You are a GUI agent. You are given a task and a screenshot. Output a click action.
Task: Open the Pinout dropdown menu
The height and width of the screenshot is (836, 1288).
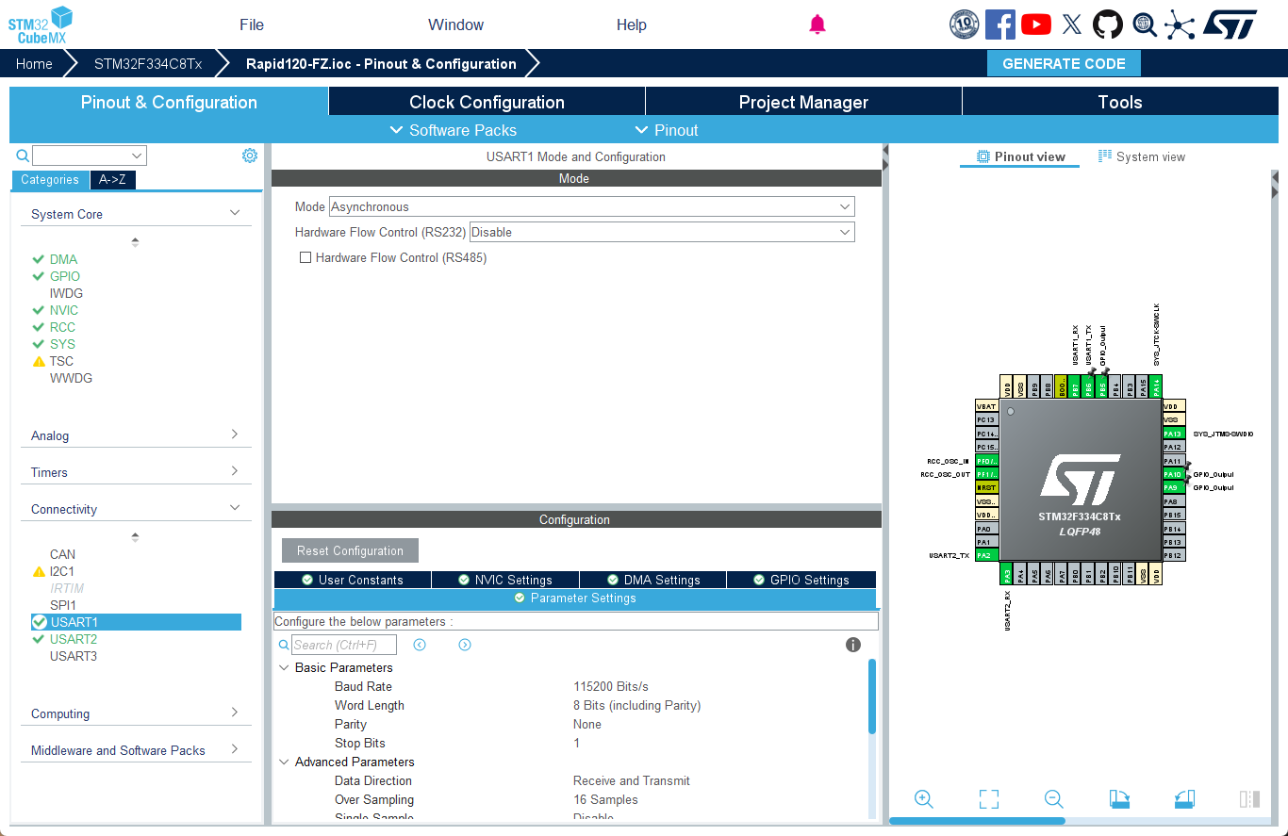pyautogui.click(x=667, y=130)
